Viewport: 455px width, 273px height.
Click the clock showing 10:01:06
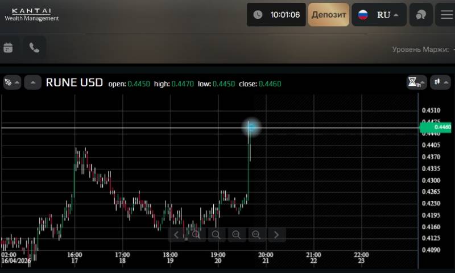point(276,15)
